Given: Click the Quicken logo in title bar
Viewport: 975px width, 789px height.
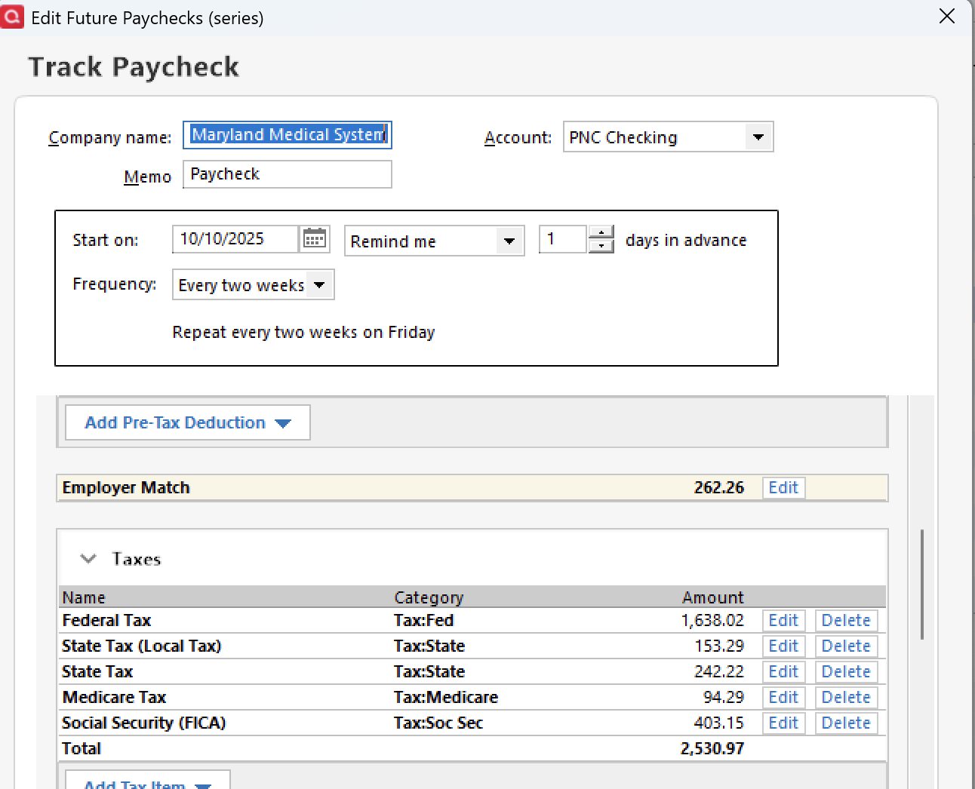Looking at the screenshot, I should click(x=12, y=17).
